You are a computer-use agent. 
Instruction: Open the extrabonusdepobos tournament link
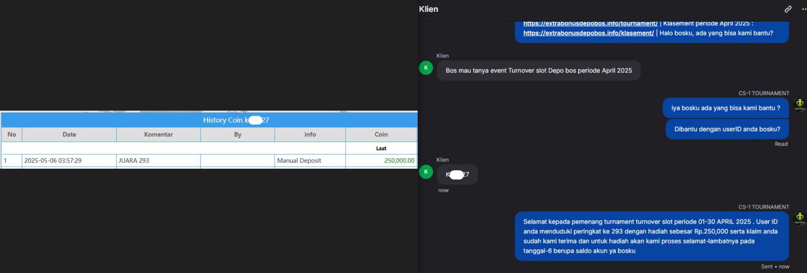point(590,24)
